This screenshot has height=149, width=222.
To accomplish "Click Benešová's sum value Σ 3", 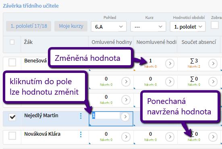I will click(194, 61).
